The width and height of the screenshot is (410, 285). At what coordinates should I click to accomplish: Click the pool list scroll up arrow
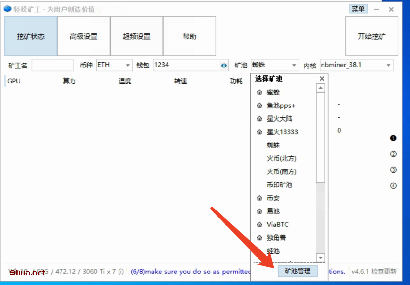(320, 88)
